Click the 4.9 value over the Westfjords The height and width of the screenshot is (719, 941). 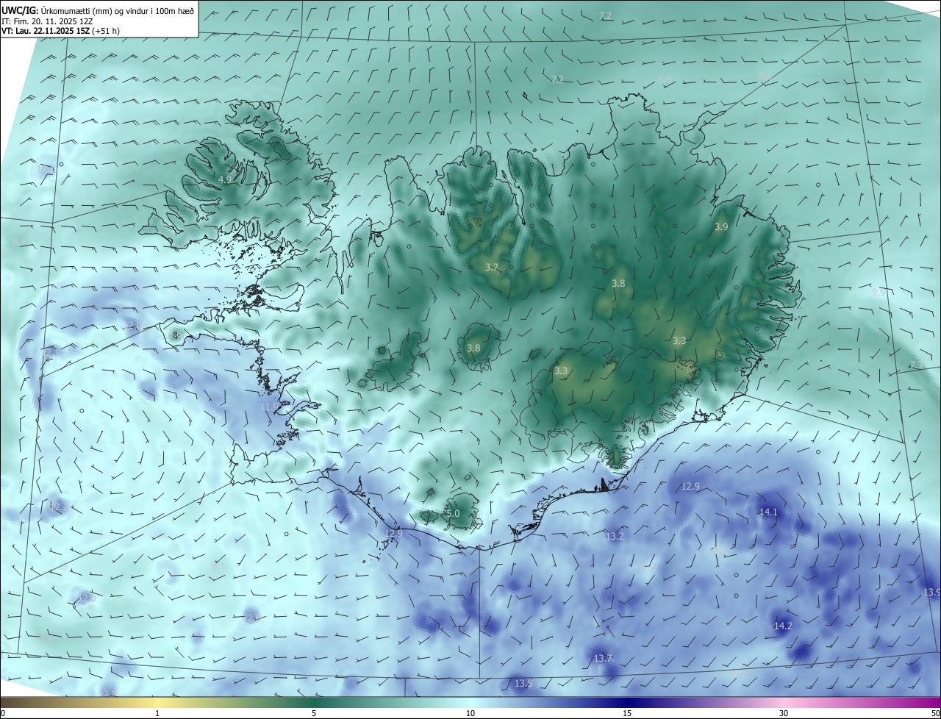click(x=225, y=179)
